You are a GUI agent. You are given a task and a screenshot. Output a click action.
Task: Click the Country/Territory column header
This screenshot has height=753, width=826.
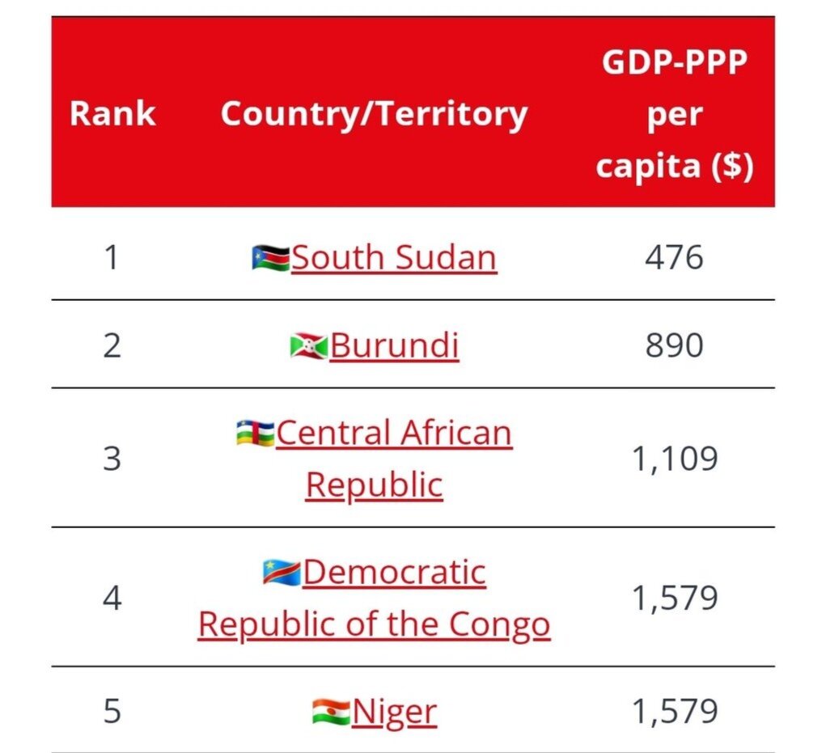pos(374,114)
